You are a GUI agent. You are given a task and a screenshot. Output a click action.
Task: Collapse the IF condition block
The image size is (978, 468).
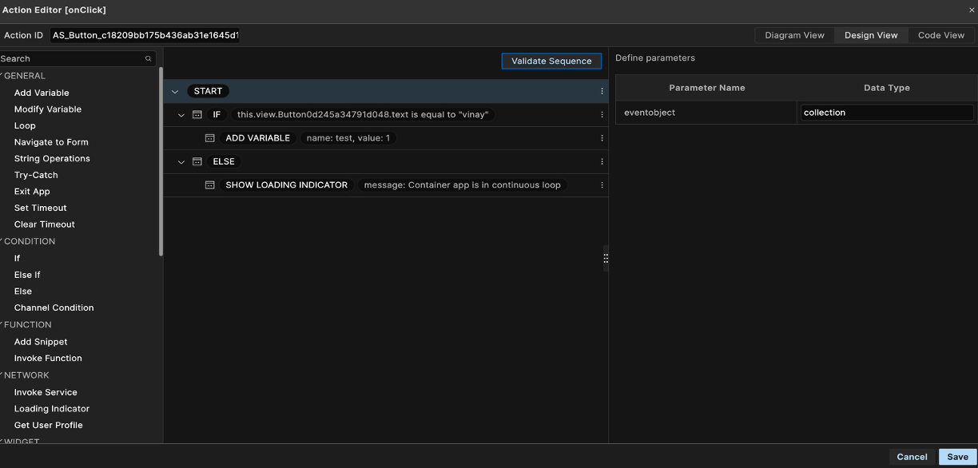(181, 115)
